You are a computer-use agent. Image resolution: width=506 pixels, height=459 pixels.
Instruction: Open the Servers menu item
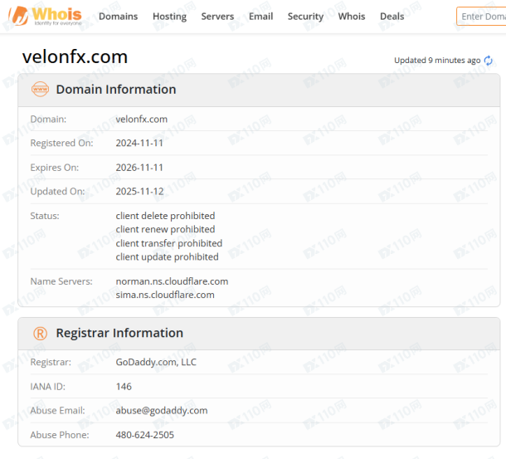217,16
